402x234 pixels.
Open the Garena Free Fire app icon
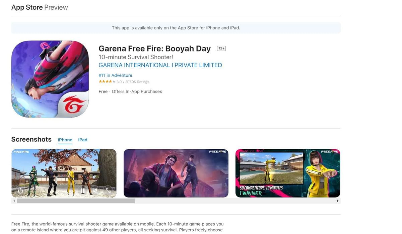coord(50,79)
